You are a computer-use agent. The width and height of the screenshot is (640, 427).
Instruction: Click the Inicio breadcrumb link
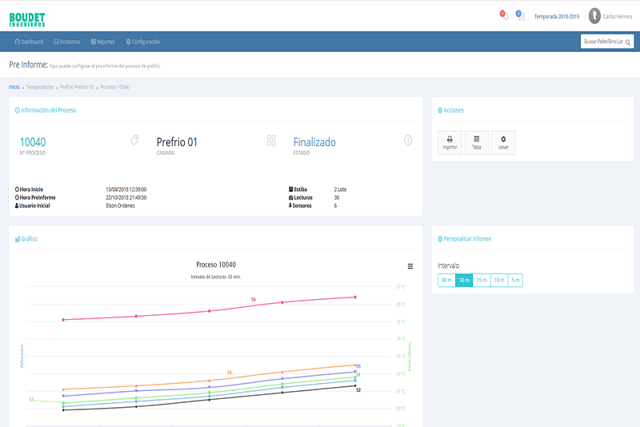coord(14,87)
